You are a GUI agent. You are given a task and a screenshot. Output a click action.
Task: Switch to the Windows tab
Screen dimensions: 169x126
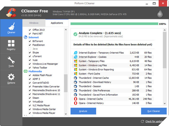tap(34, 23)
